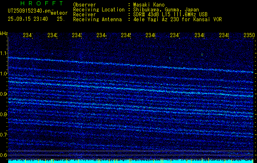Click the 0.9 kHz axis tick label
The height and width of the screenshot is (163, 257).
[3, 94]
